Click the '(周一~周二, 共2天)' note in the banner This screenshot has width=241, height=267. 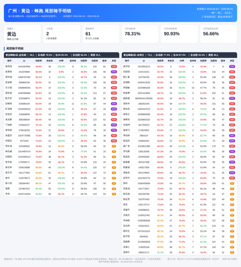click(221, 13)
